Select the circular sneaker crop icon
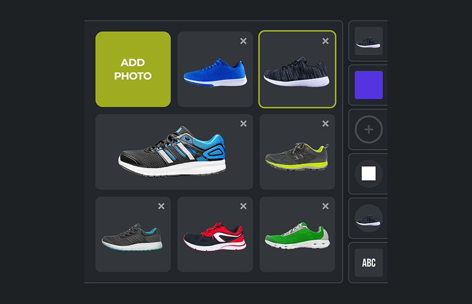 369,218
